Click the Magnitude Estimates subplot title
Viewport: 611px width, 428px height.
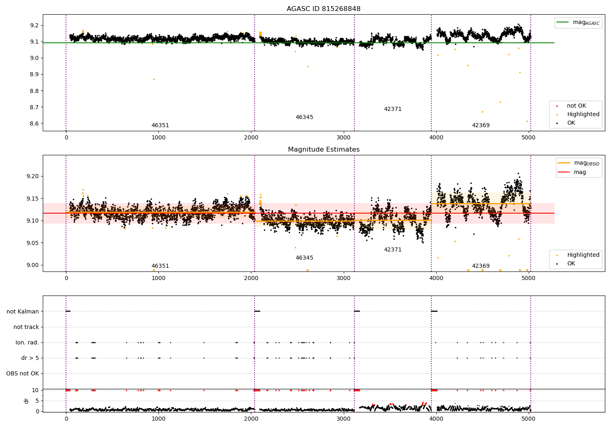pyautogui.click(x=323, y=150)
